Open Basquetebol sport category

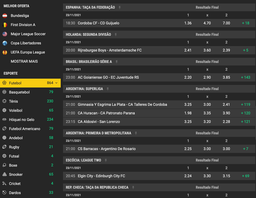pos(30,92)
